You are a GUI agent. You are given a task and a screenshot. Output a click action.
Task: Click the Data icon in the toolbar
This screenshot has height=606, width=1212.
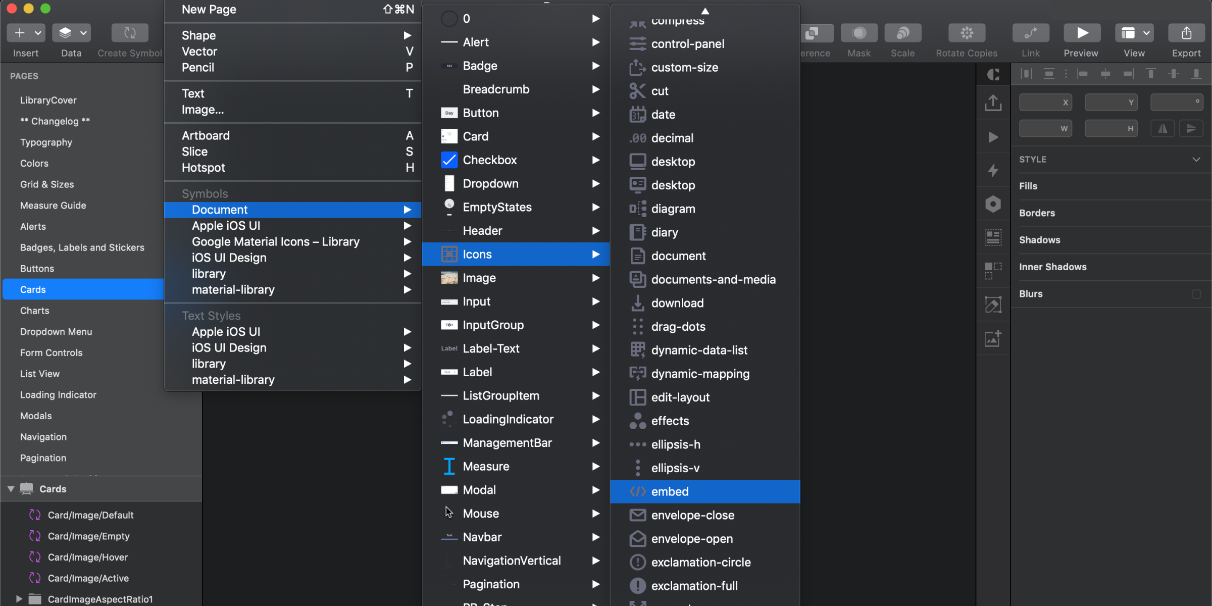tap(64, 33)
